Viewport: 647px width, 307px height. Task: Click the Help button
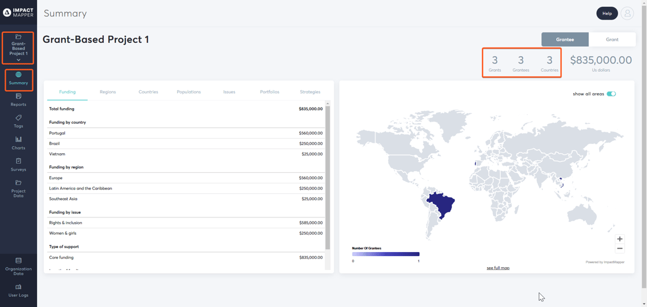tap(607, 13)
